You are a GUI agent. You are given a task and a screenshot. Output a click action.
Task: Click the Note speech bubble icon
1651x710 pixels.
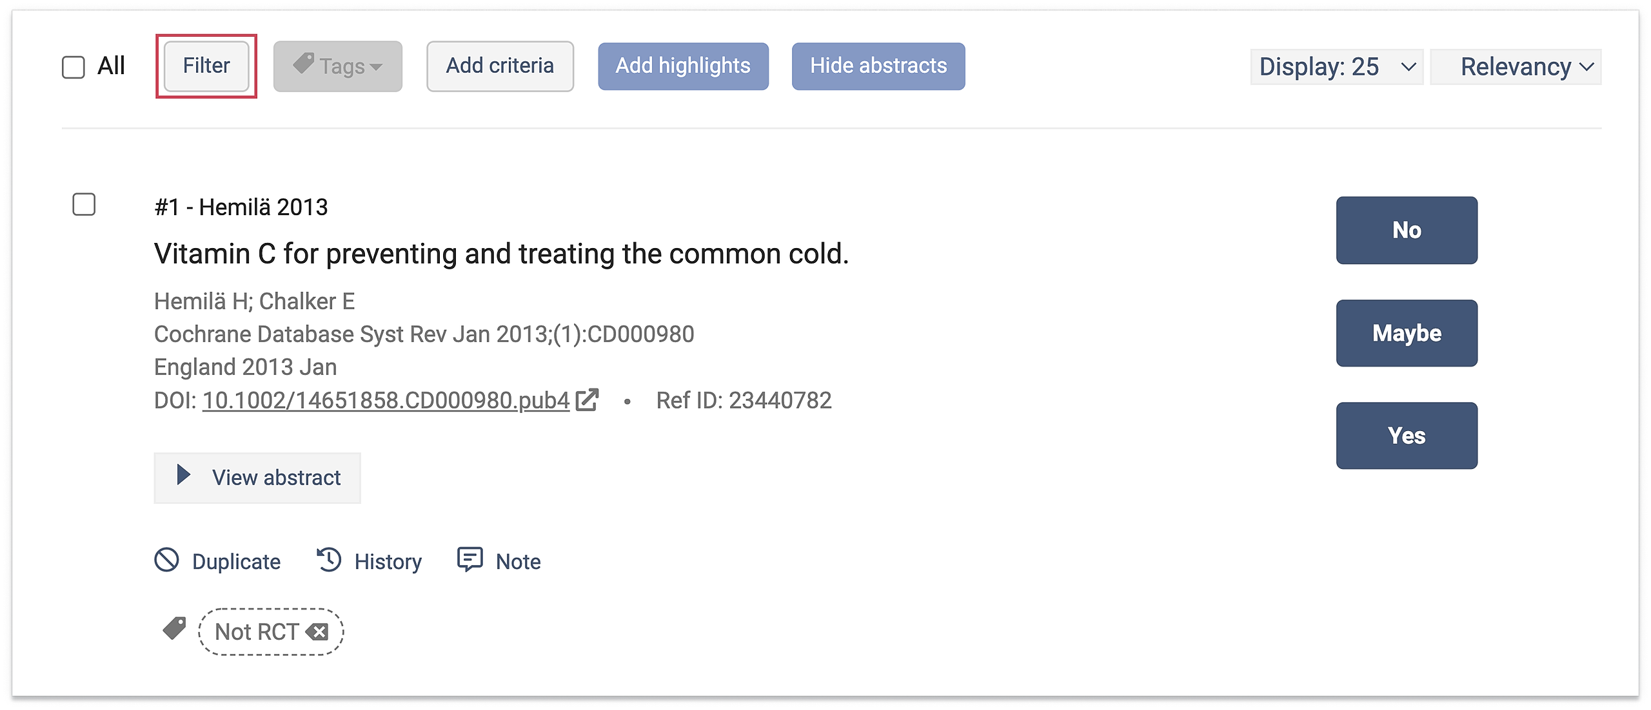point(470,560)
